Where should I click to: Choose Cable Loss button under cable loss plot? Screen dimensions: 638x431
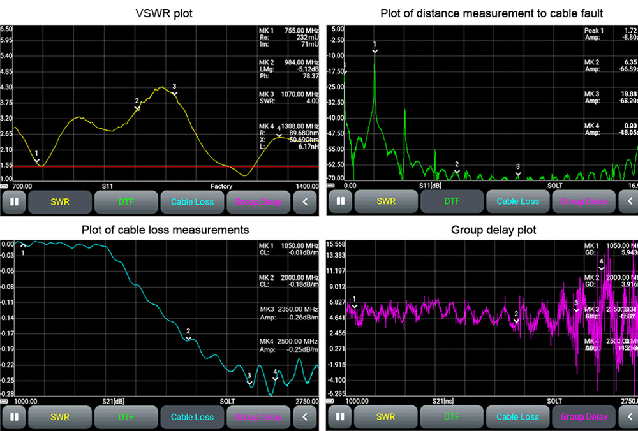[192, 417]
